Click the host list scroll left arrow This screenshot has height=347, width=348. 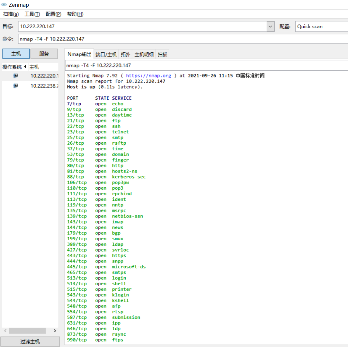click(x=5, y=331)
